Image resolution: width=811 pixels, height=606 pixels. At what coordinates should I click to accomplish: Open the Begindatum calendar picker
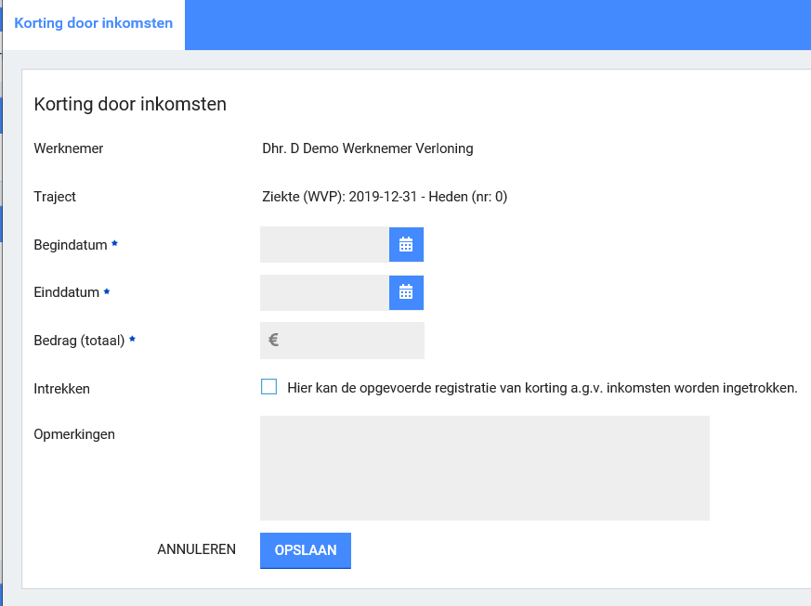[x=406, y=245]
